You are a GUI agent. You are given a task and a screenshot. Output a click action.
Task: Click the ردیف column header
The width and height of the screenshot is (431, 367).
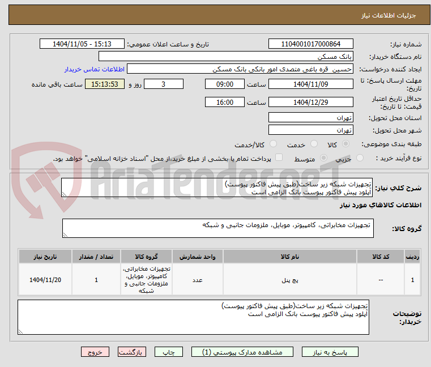click(412, 257)
